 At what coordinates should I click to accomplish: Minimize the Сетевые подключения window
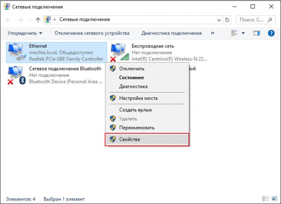[x=234, y=7]
